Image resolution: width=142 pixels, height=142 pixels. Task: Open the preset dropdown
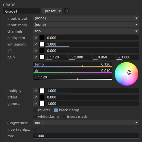pyautogui.click(x=52, y=11)
